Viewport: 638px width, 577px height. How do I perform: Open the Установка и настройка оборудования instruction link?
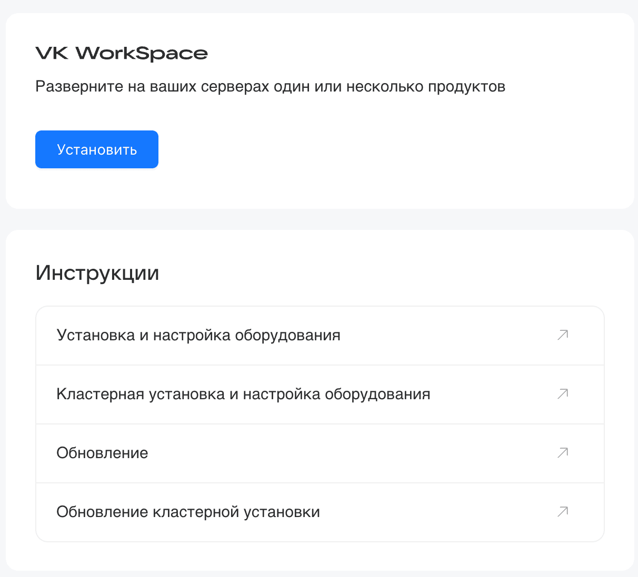point(320,336)
